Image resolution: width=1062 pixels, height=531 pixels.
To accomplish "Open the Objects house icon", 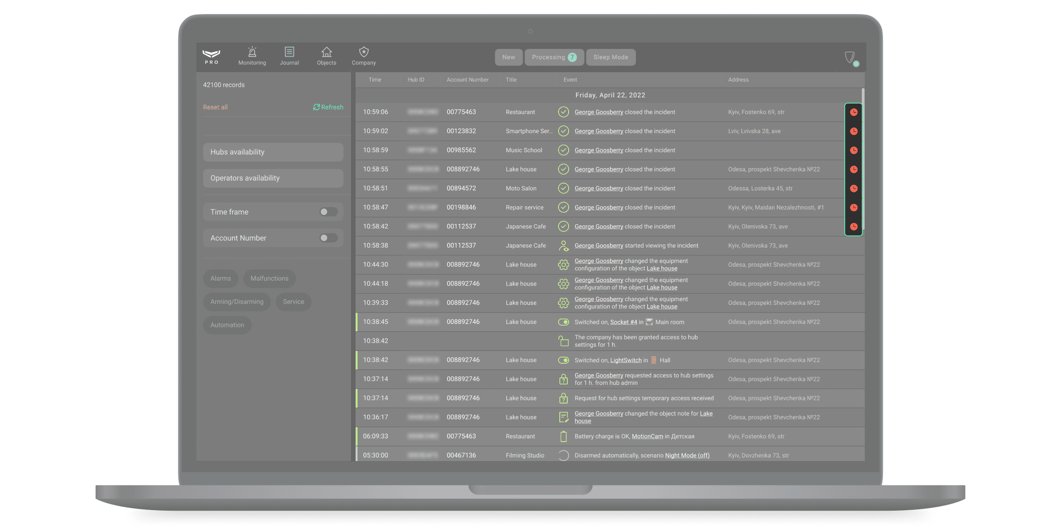I will 327,52.
